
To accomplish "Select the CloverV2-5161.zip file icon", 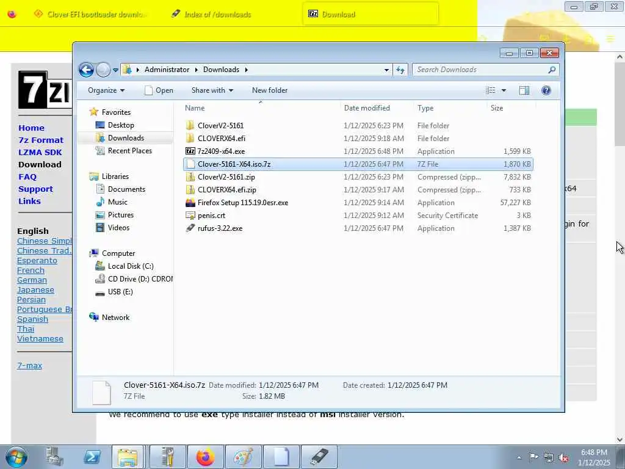I will pos(190,176).
